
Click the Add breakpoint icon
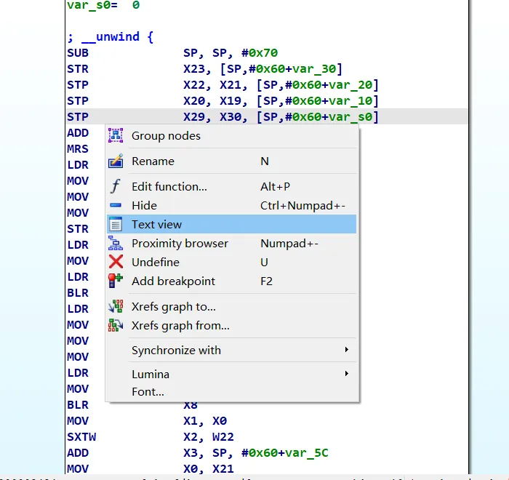pyautogui.click(x=116, y=281)
